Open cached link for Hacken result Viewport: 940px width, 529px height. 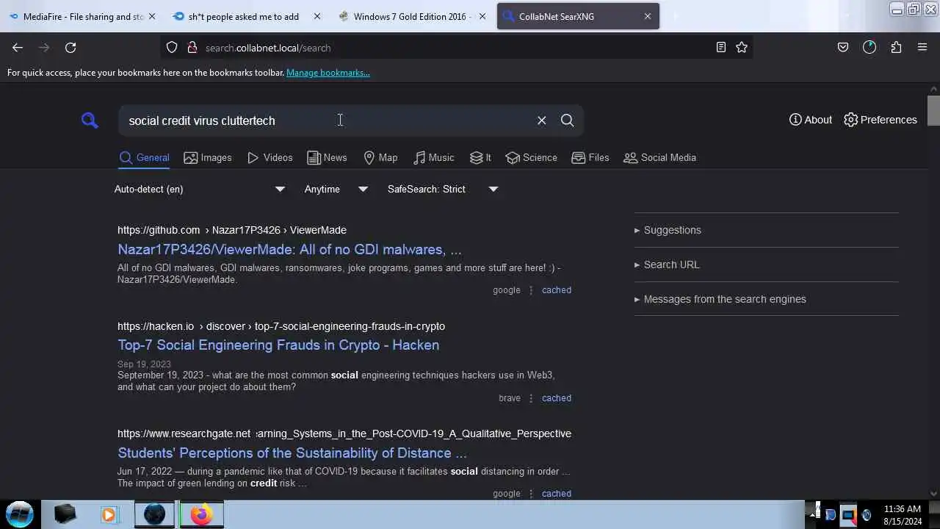click(556, 398)
